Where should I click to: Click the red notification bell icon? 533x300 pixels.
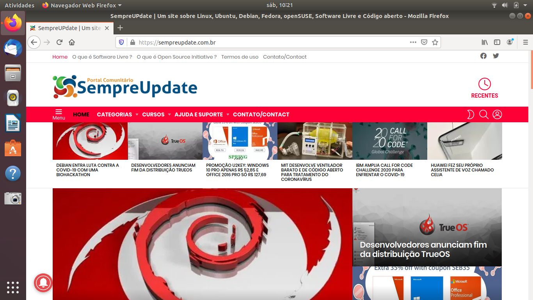43,282
